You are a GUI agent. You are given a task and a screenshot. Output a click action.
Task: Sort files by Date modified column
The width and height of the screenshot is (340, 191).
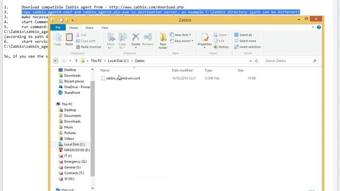tap(182, 71)
